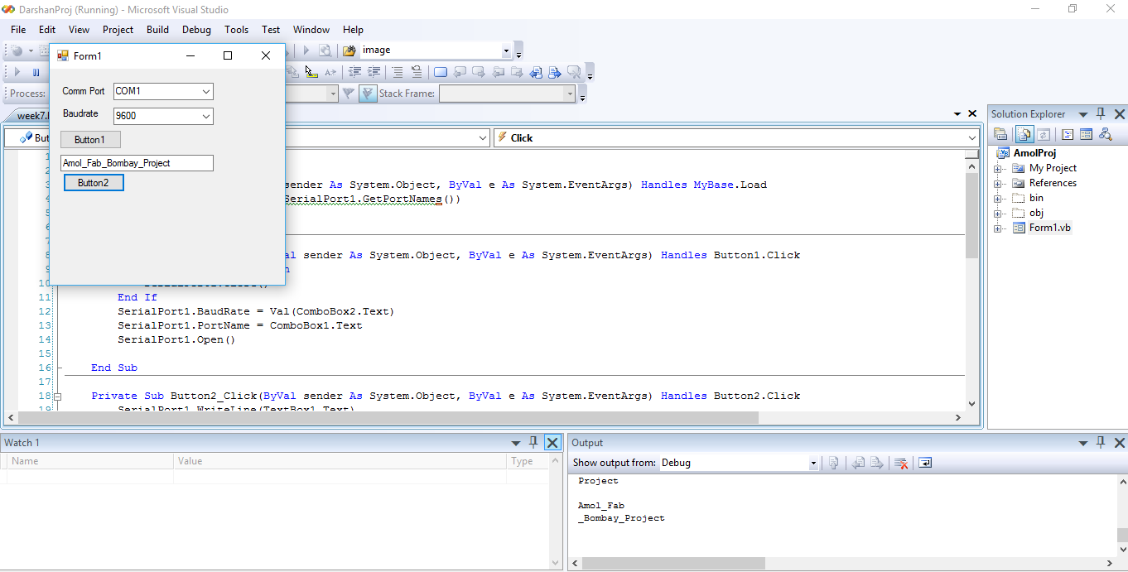The height and width of the screenshot is (572, 1128).
Task: Click Find Message in Code icon in Output
Action: [x=834, y=463]
